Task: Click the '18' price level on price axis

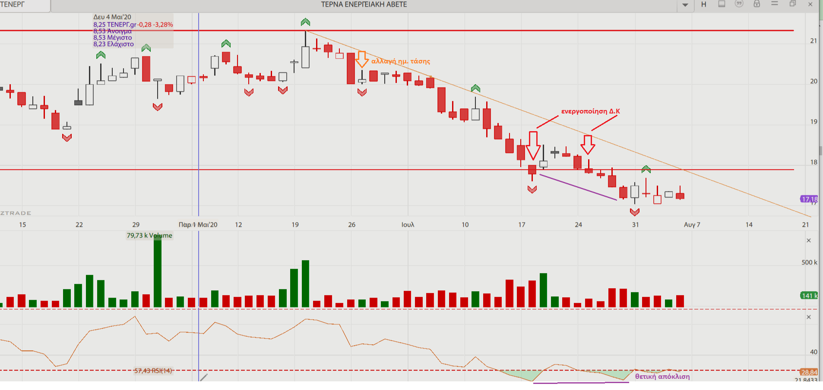Action: coord(814,162)
